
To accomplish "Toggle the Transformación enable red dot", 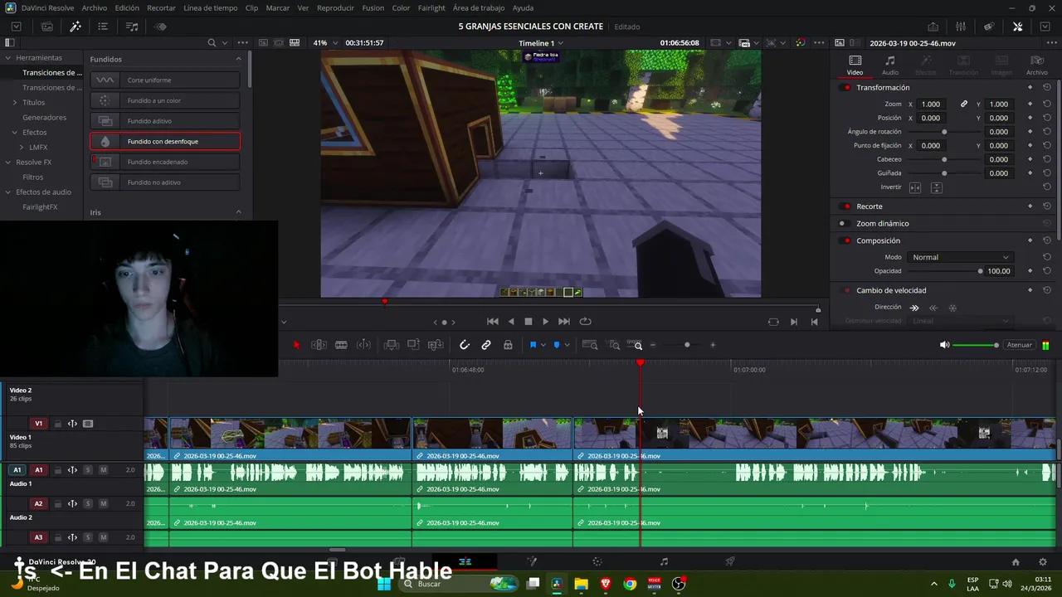I will (x=846, y=88).
